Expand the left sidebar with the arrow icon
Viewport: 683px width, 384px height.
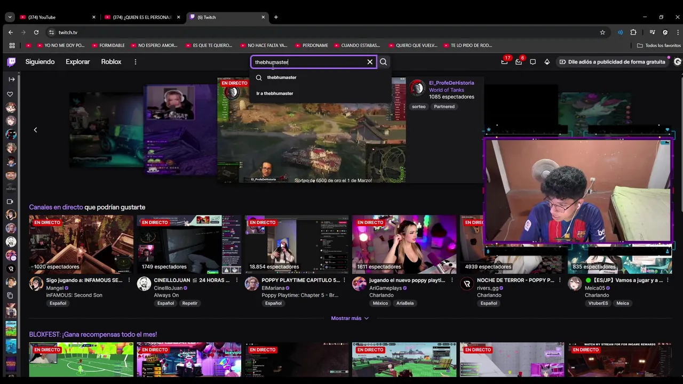[x=11, y=79]
